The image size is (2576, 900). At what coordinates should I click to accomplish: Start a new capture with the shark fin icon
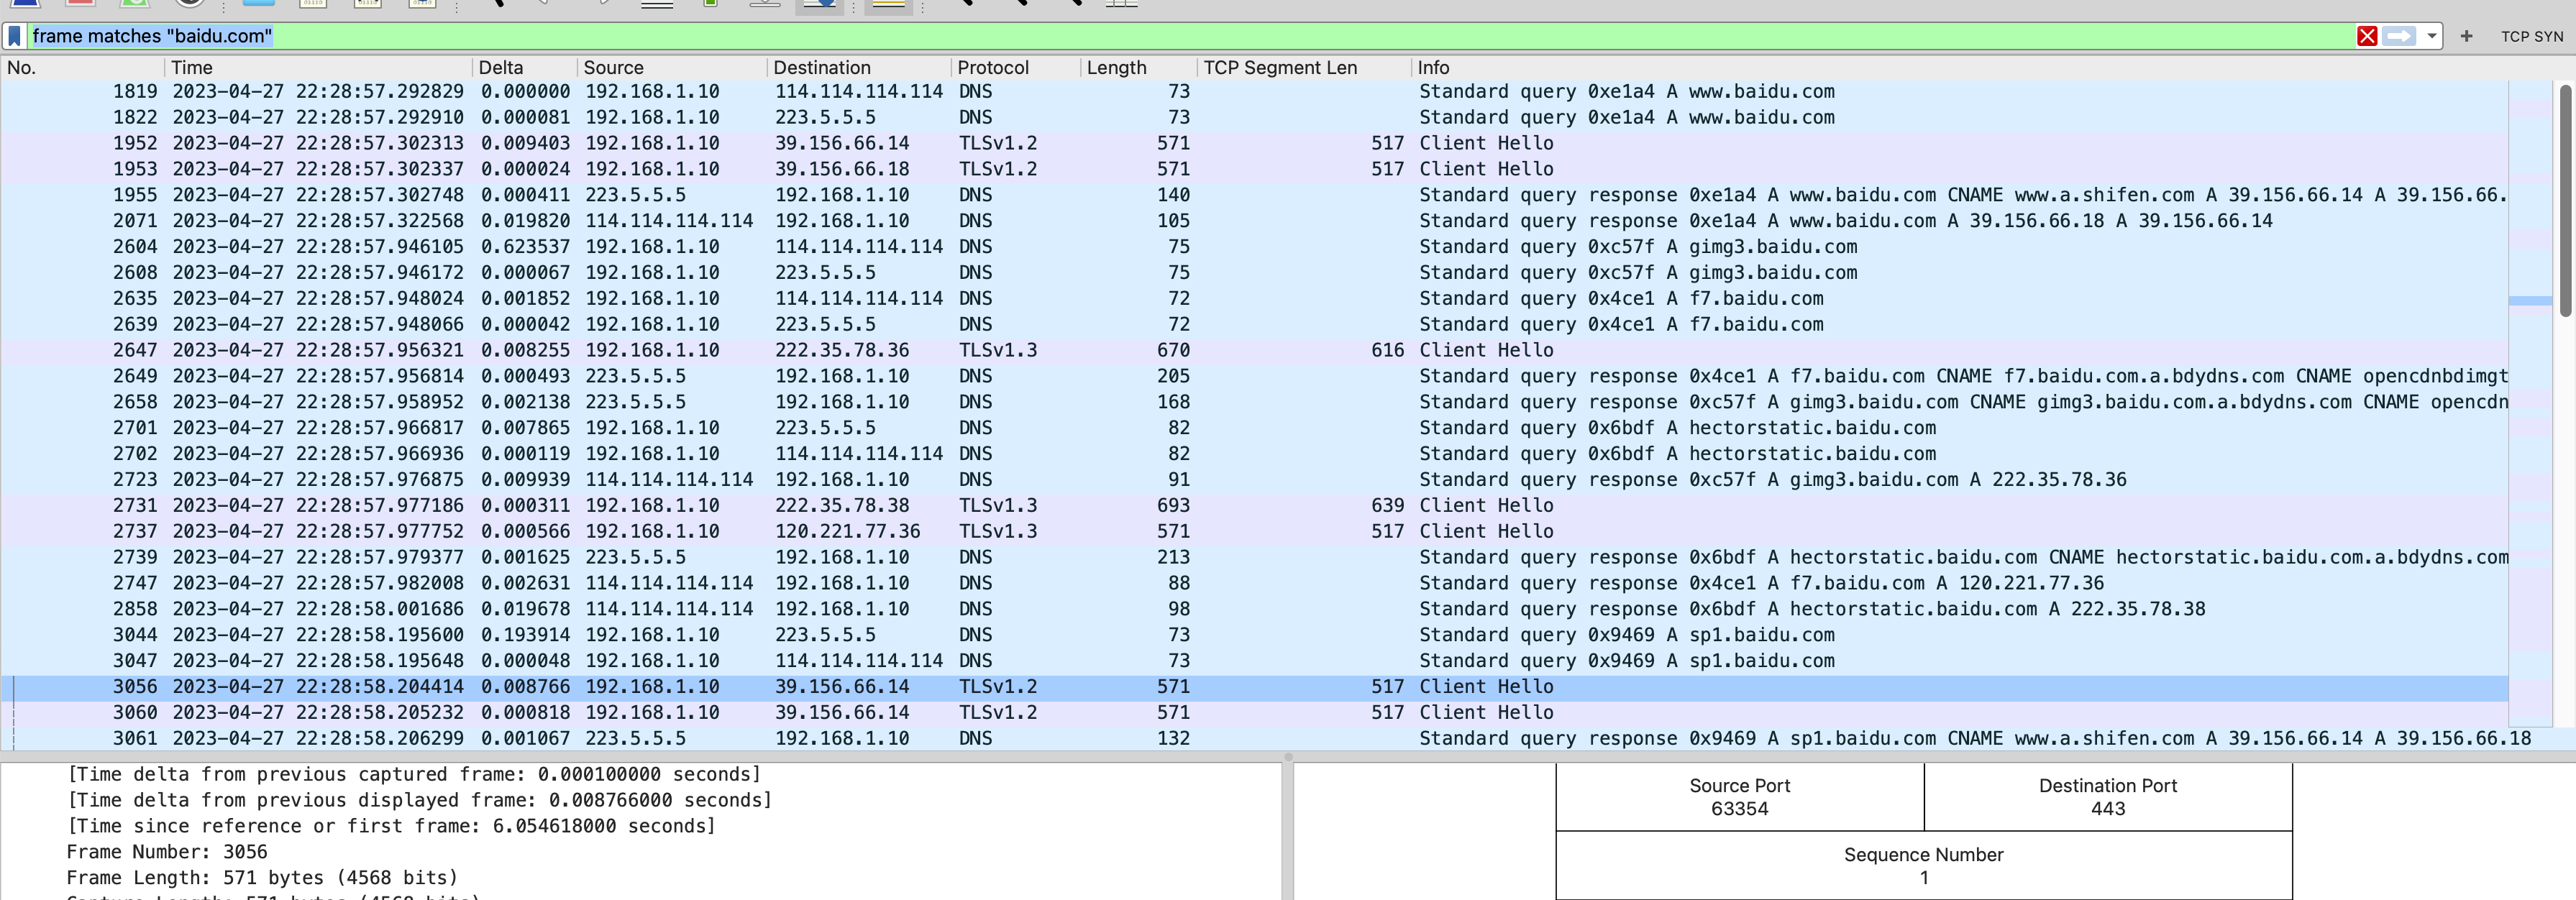25,5
